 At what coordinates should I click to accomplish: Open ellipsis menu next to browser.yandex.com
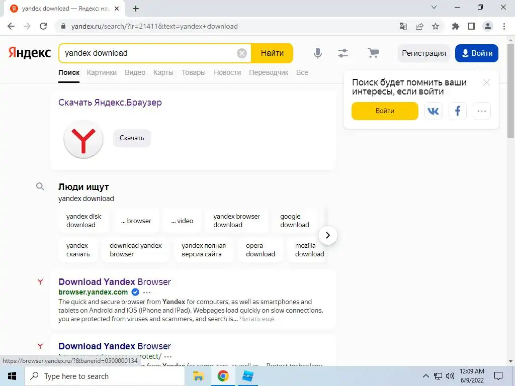(x=147, y=292)
